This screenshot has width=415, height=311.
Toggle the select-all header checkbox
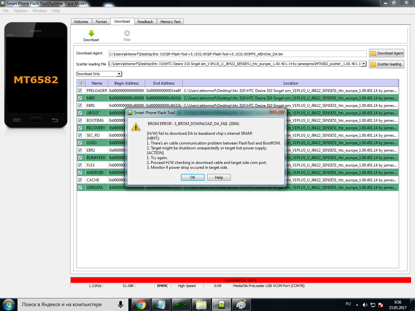(x=81, y=83)
